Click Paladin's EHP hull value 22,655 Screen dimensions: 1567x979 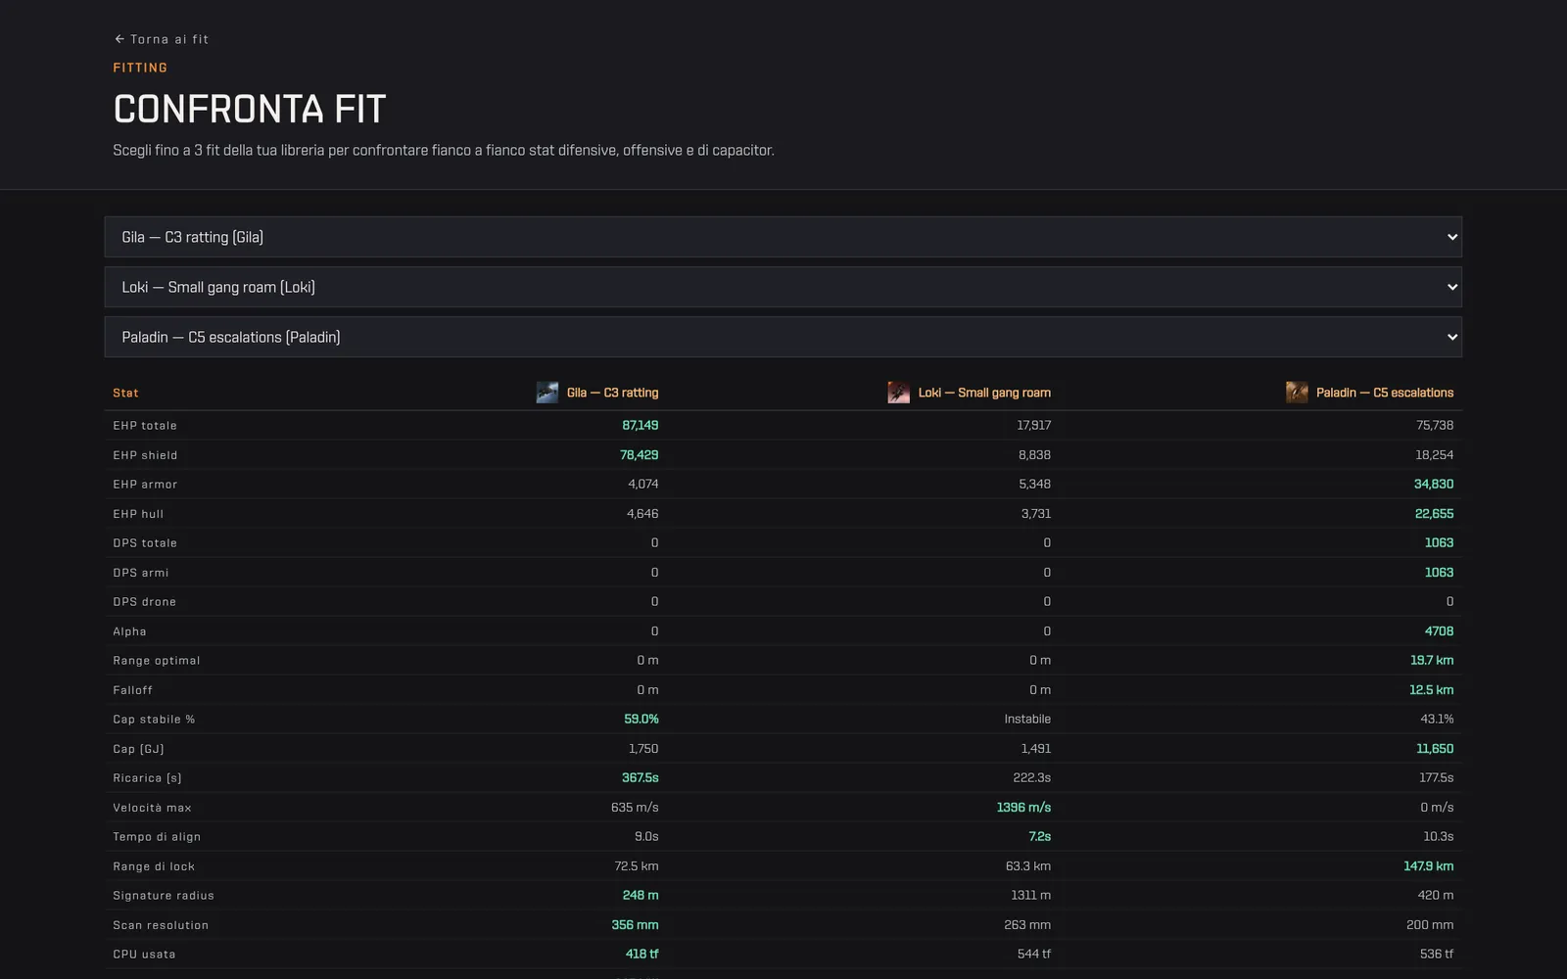click(x=1435, y=513)
